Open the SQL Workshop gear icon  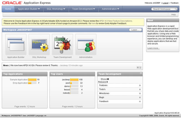pyautogui.click(x=39, y=44)
